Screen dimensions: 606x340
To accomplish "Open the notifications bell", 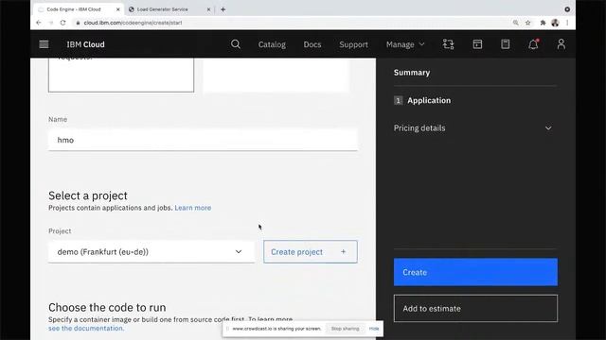I will 533,44.
